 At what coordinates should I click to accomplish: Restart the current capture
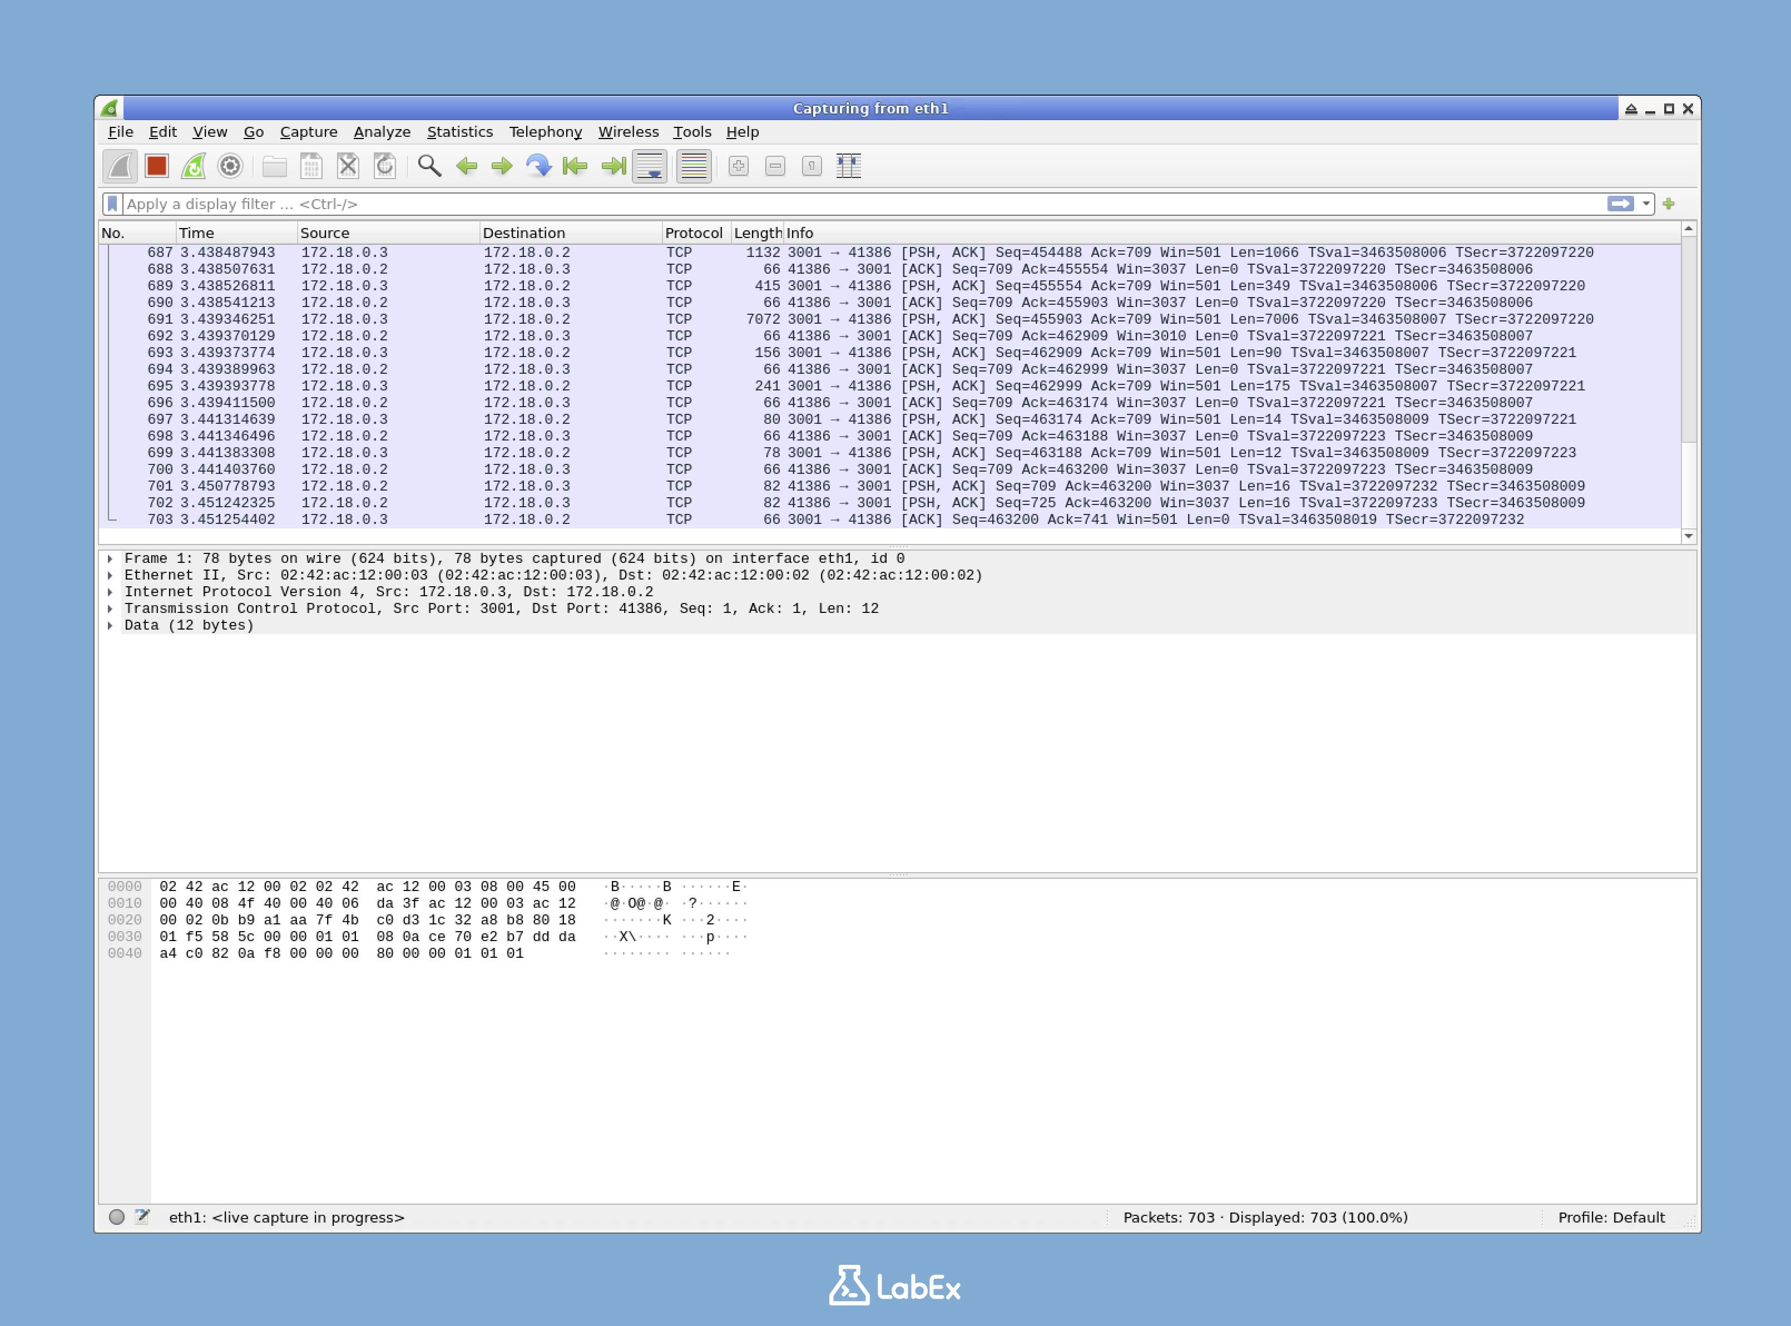[x=194, y=166]
